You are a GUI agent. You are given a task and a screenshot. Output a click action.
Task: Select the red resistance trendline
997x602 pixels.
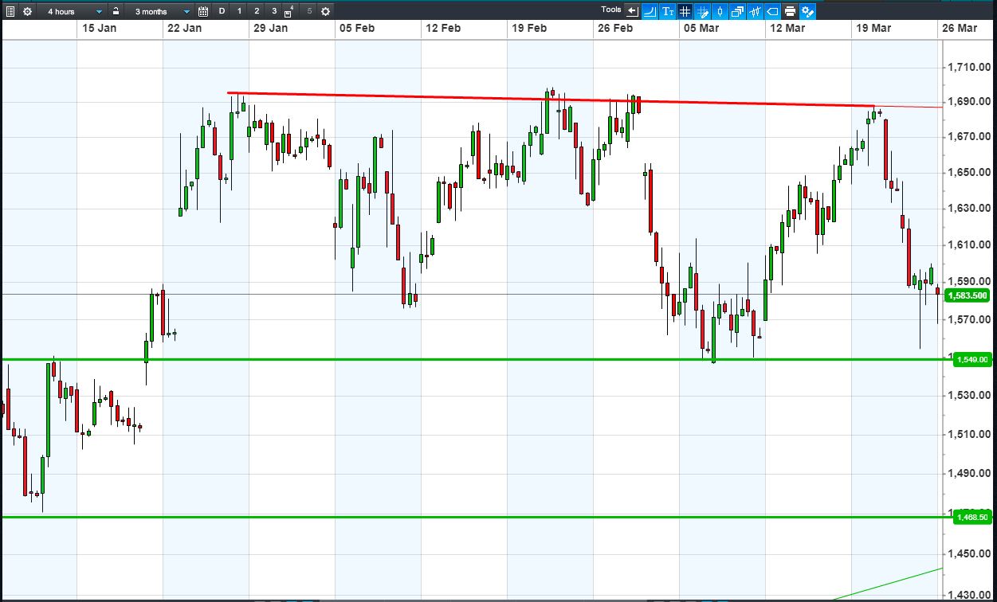click(550, 100)
